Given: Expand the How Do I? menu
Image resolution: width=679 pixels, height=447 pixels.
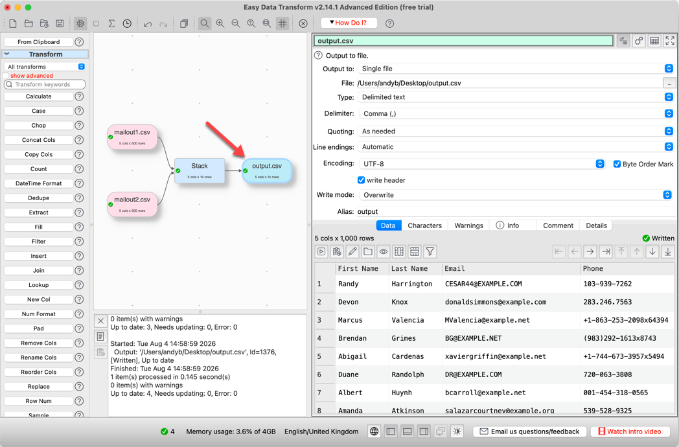Looking at the screenshot, I should pyautogui.click(x=348, y=23).
